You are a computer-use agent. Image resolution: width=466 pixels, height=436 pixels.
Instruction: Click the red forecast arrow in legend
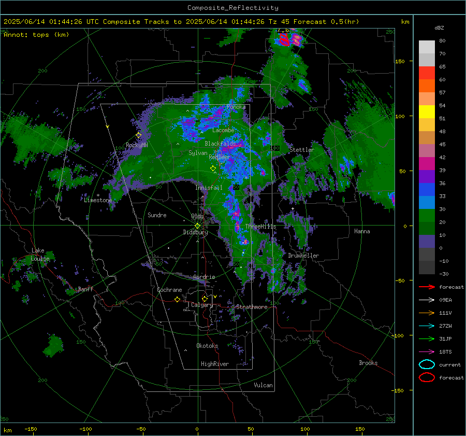(x=427, y=287)
